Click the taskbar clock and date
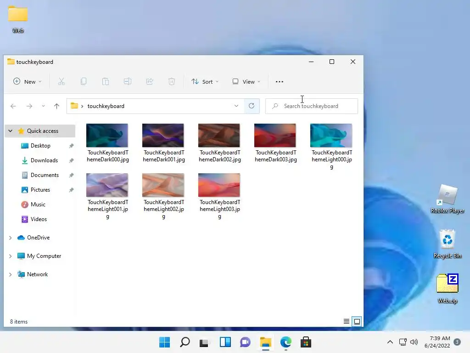The image size is (470, 353). point(437,342)
